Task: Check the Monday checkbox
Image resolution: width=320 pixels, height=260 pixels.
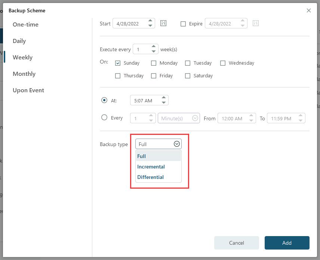Action: (154, 63)
